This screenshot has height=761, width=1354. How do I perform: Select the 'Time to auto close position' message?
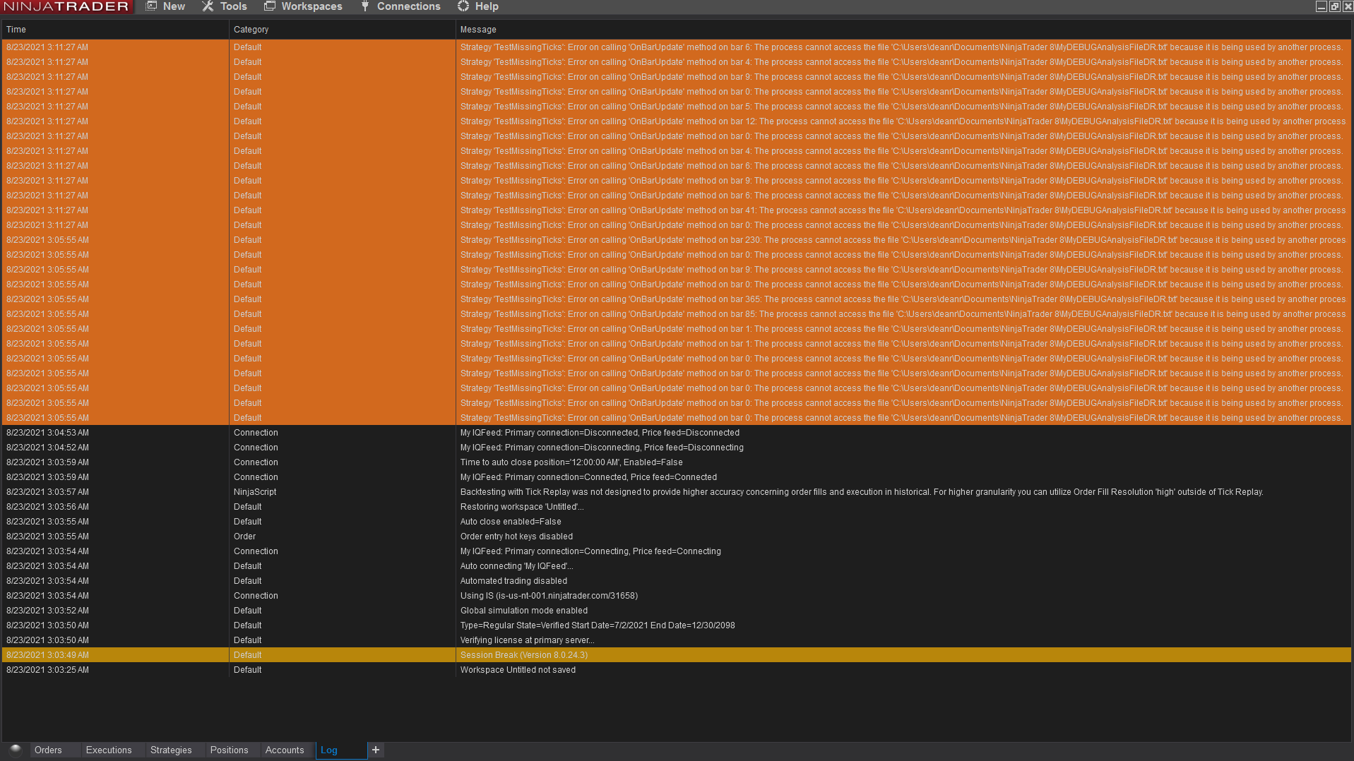coord(571,462)
